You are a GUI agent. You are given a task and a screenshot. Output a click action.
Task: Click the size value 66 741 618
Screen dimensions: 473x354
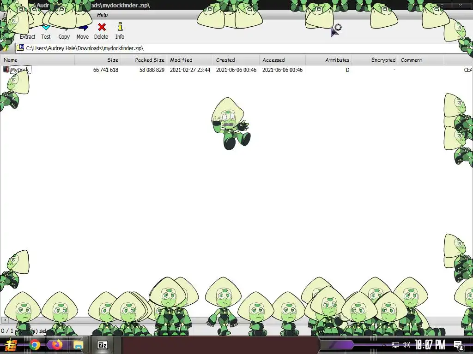coord(106,70)
